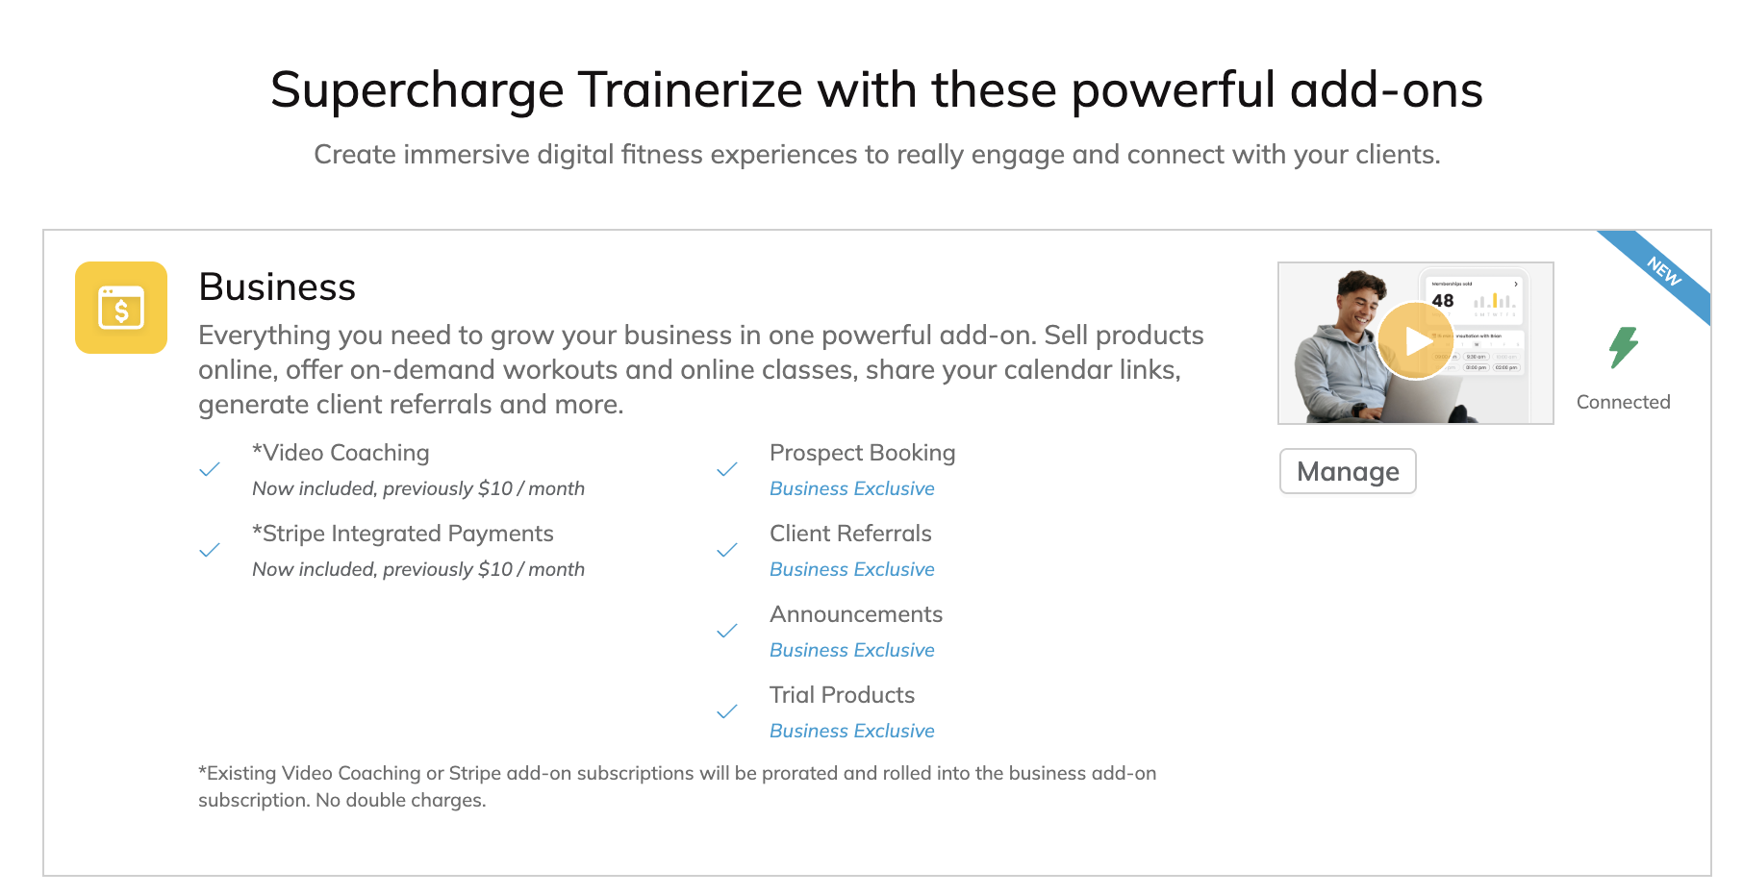Click the checkmark beside Stripe Integrated Payments

(x=210, y=550)
